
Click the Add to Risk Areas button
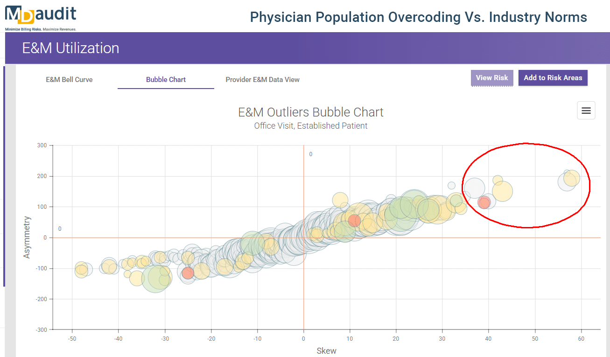(553, 78)
